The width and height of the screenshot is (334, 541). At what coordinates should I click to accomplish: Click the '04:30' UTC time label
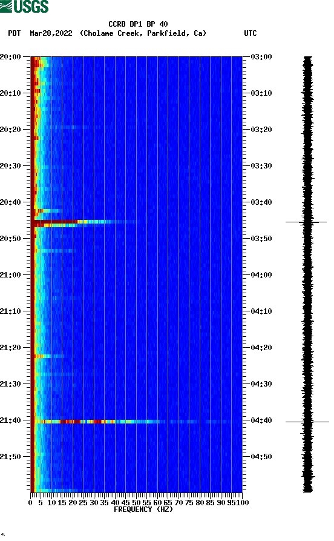(x=261, y=384)
